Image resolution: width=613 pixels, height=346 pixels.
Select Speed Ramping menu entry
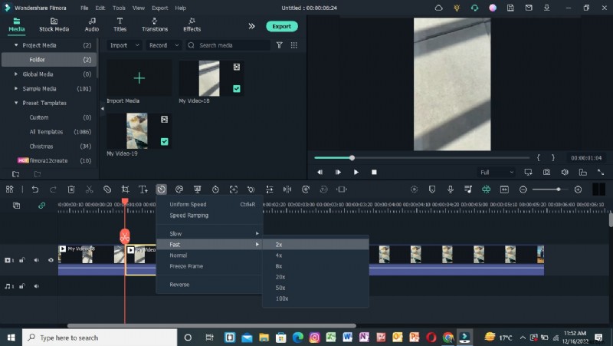point(209,216)
